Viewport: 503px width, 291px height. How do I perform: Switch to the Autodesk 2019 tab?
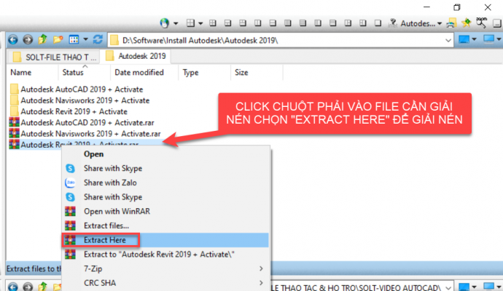pos(136,56)
